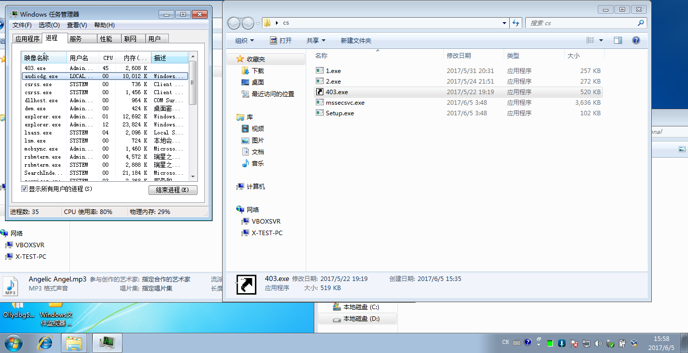Image resolution: width=688 pixels, height=353 pixels.
Task: Open the Windows Start button
Action: click(13, 343)
